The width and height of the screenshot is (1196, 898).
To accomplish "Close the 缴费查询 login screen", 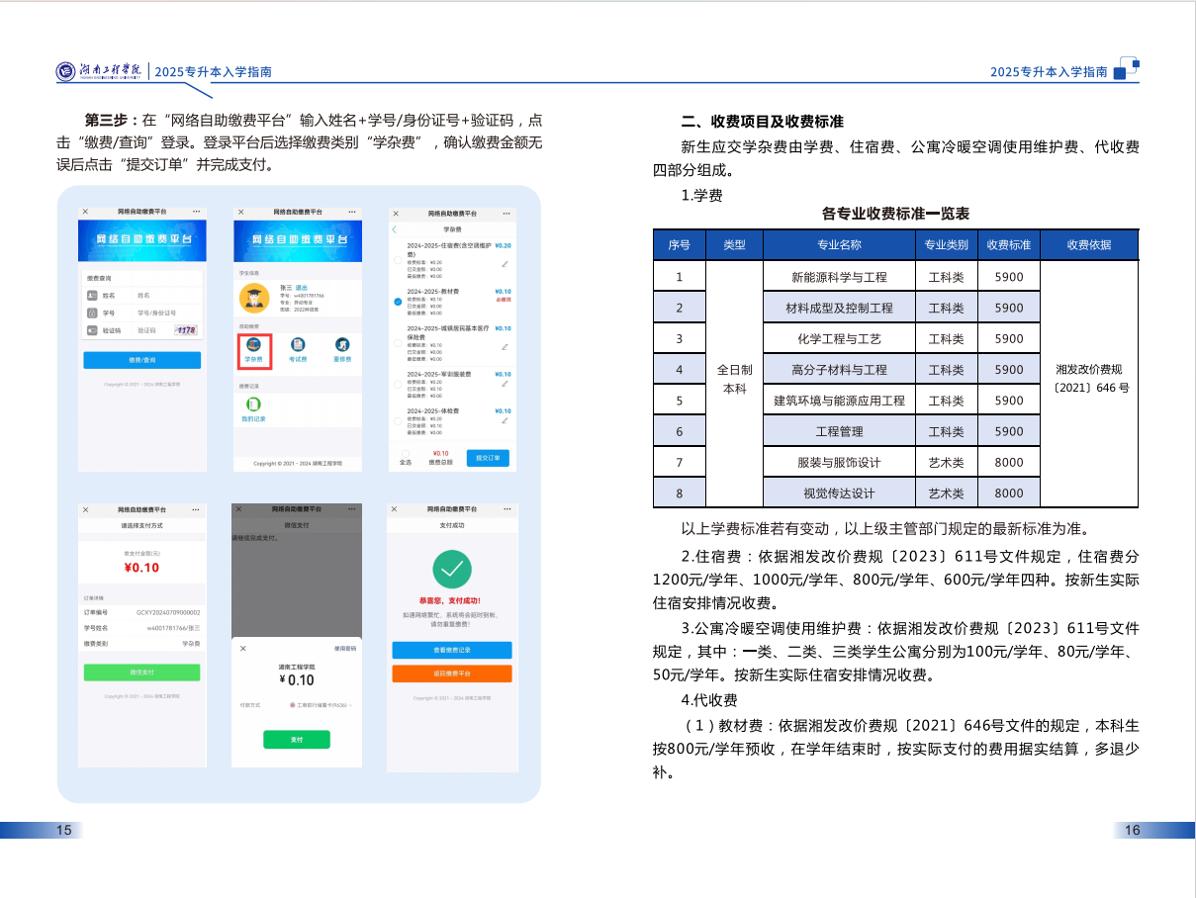I will pos(85,212).
